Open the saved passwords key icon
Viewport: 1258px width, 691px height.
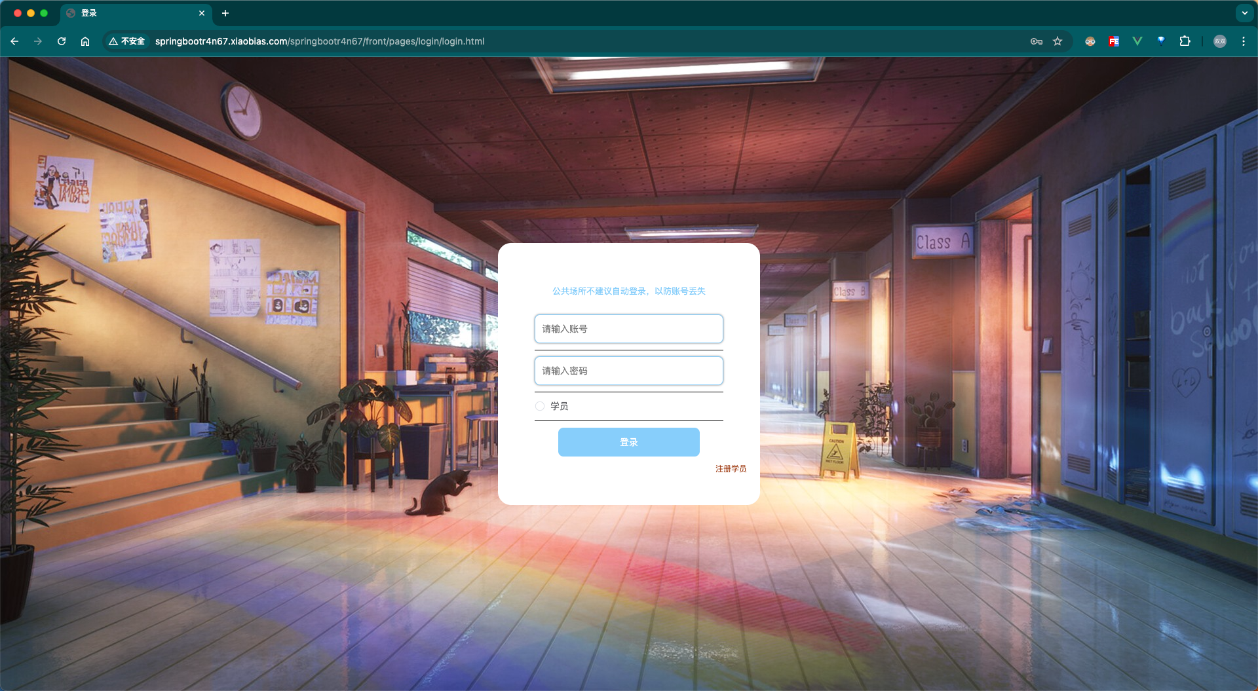click(x=1037, y=41)
